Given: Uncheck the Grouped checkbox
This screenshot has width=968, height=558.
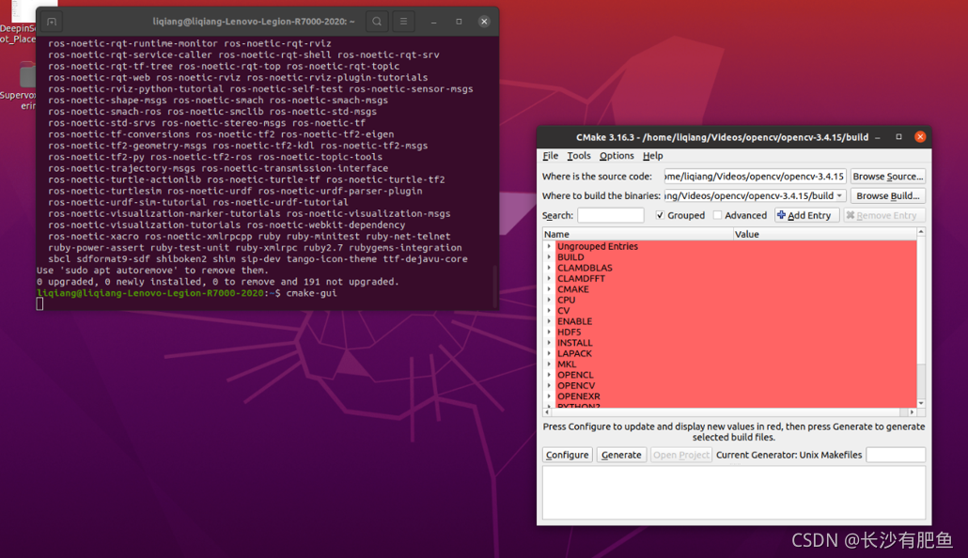Looking at the screenshot, I should tap(661, 214).
